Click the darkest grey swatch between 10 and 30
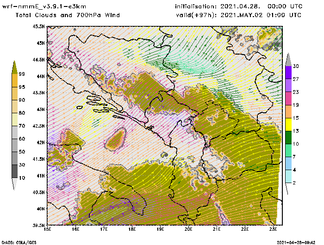 (15, 171)
